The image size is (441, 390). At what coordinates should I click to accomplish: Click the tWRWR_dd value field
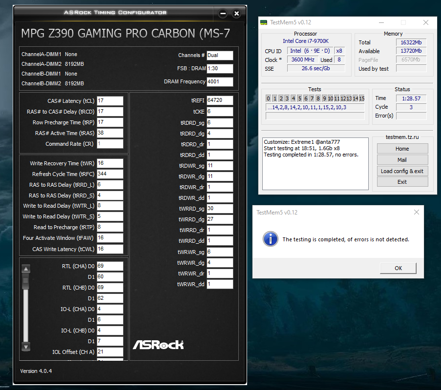point(220,284)
